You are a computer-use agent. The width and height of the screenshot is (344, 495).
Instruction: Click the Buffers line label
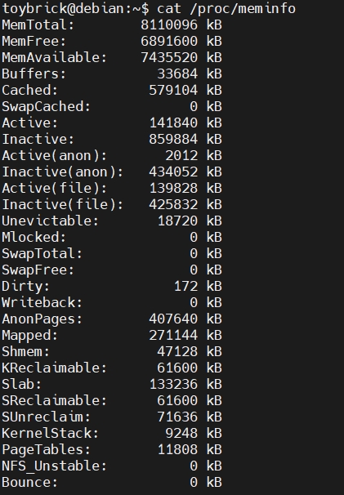pos(34,74)
